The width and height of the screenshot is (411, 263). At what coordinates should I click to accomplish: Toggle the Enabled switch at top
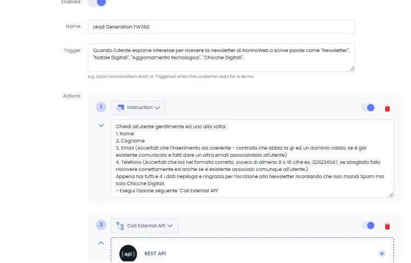(96, 2)
